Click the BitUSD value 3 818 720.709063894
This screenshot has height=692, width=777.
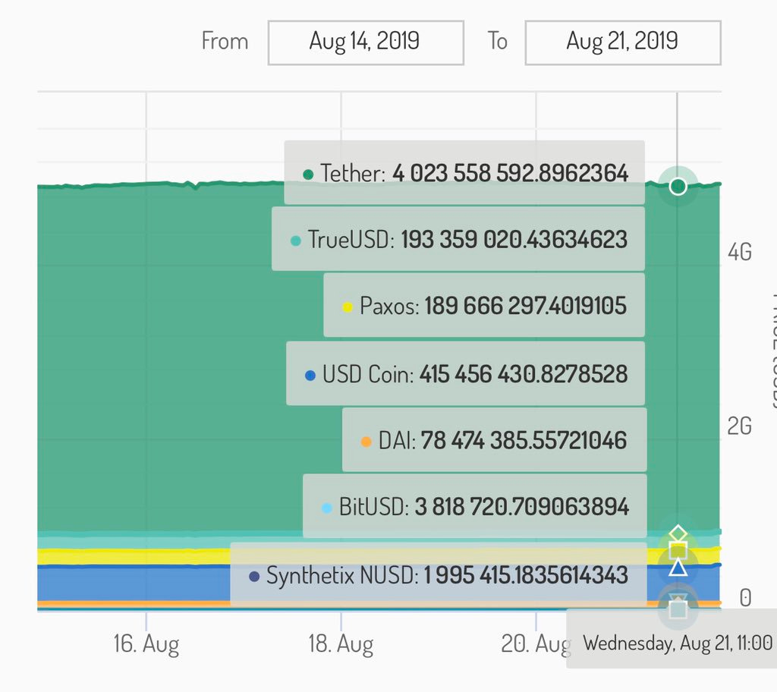click(x=522, y=507)
